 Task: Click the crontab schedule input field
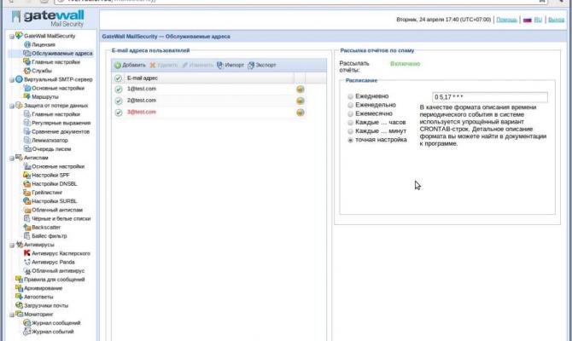pos(489,97)
